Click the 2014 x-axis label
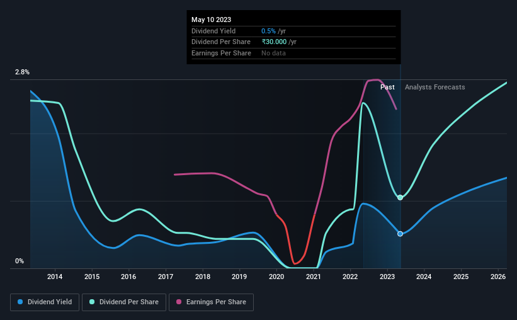Screen dimensions: 517x320 (55, 277)
